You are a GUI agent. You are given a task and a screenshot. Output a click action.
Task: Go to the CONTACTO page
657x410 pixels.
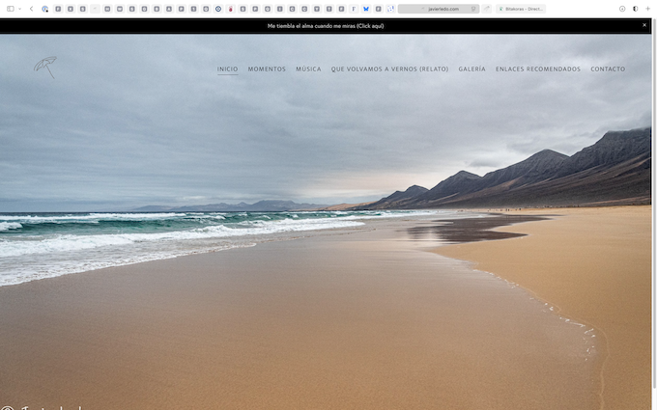[608, 69]
